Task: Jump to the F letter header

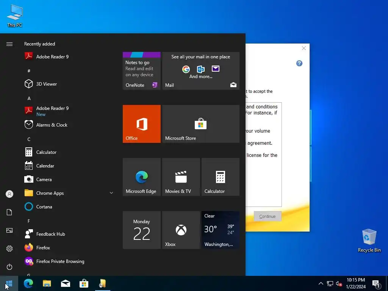Action: click(29, 221)
